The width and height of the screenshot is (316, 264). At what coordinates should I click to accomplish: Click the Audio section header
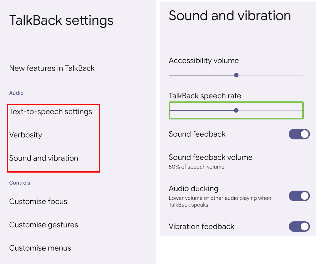coord(17,93)
